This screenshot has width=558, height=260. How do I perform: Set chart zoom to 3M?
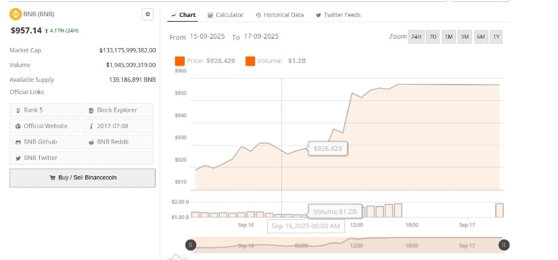[465, 37]
